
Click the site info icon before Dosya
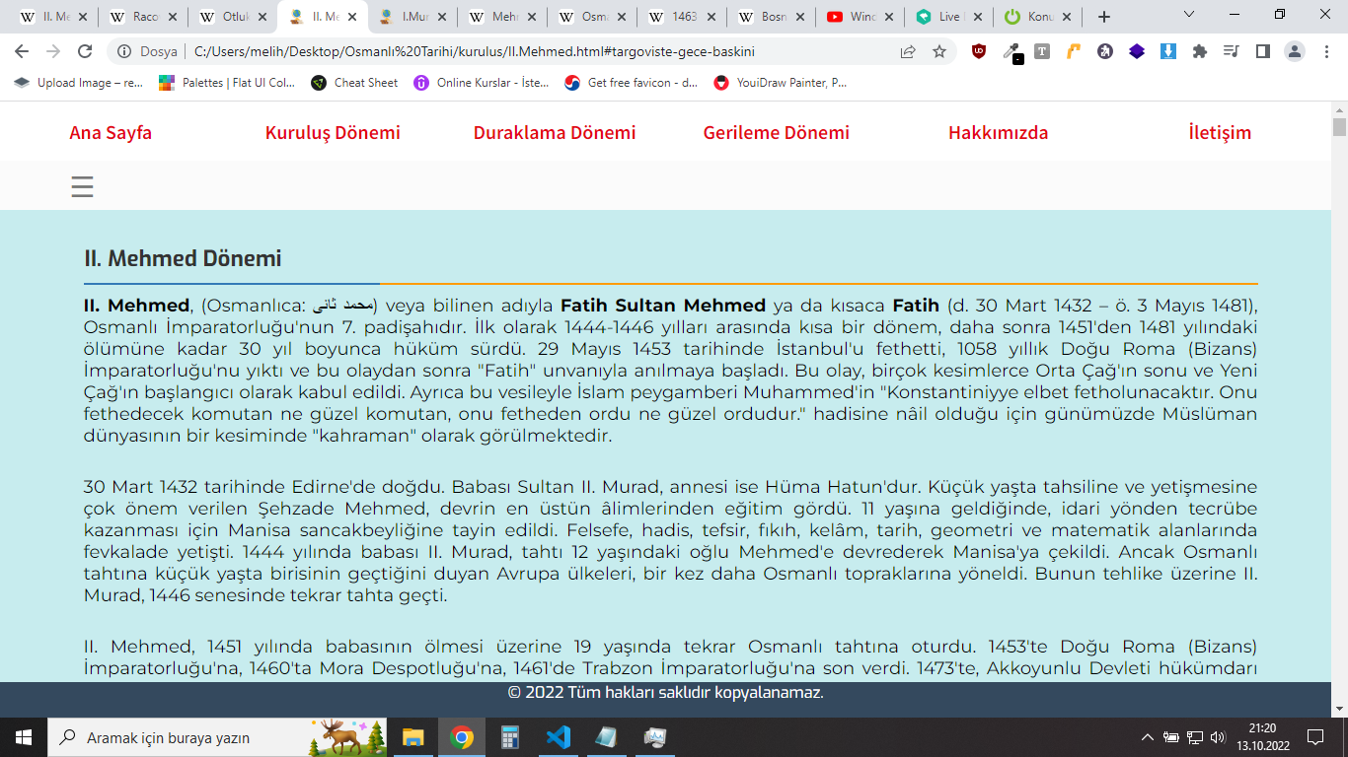124,51
